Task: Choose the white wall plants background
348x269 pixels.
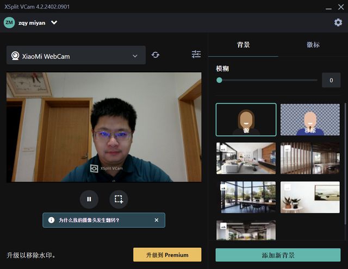Action: coord(310,197)
